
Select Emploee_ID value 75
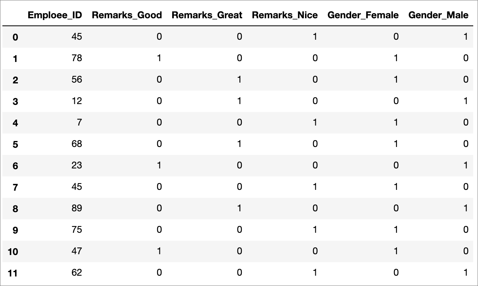[77, 230]
